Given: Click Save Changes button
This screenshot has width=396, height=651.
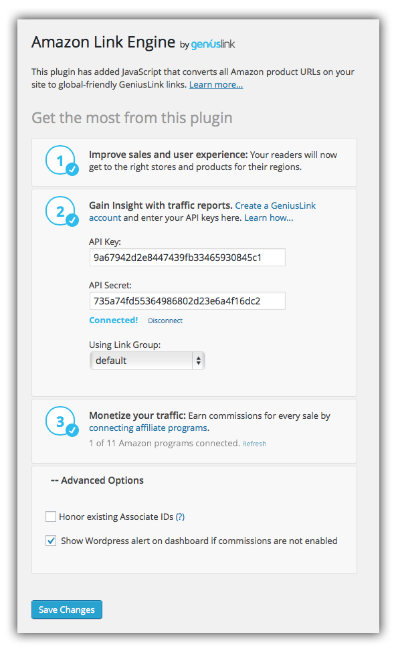Looking at the screenshot, I should [x=66, y=610].
